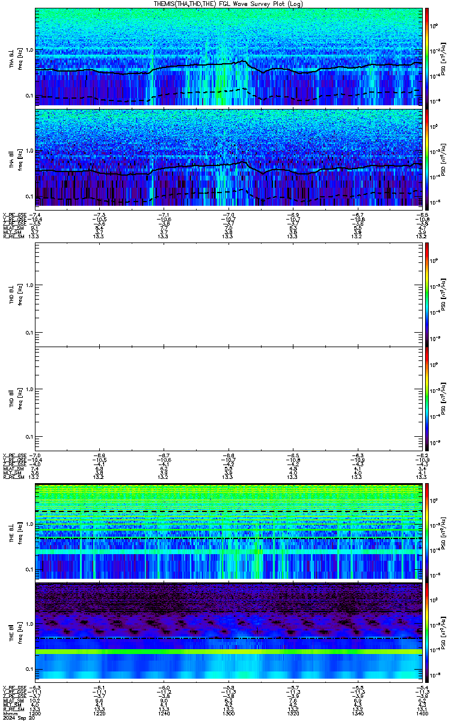Click the yellow-green horizontal band in THE B-parallel panel
The height and width of the screenshot is (722, 451).
point(229,652)
